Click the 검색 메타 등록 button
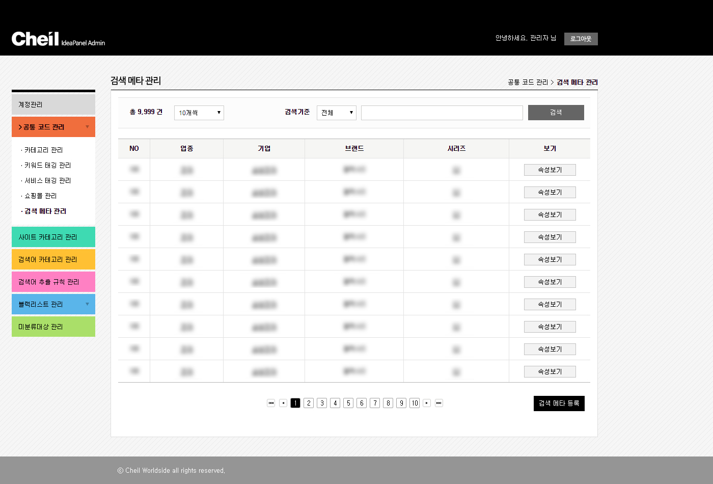The image size is (713, 484). (x=559, y=404)
